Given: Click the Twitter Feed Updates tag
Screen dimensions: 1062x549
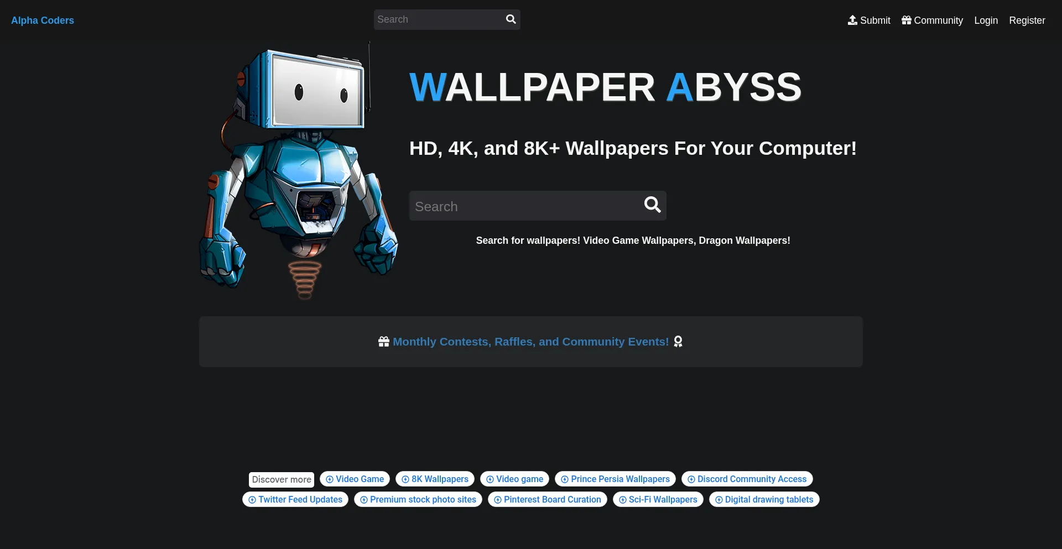Looking at the screenshot, I should 295,499.
